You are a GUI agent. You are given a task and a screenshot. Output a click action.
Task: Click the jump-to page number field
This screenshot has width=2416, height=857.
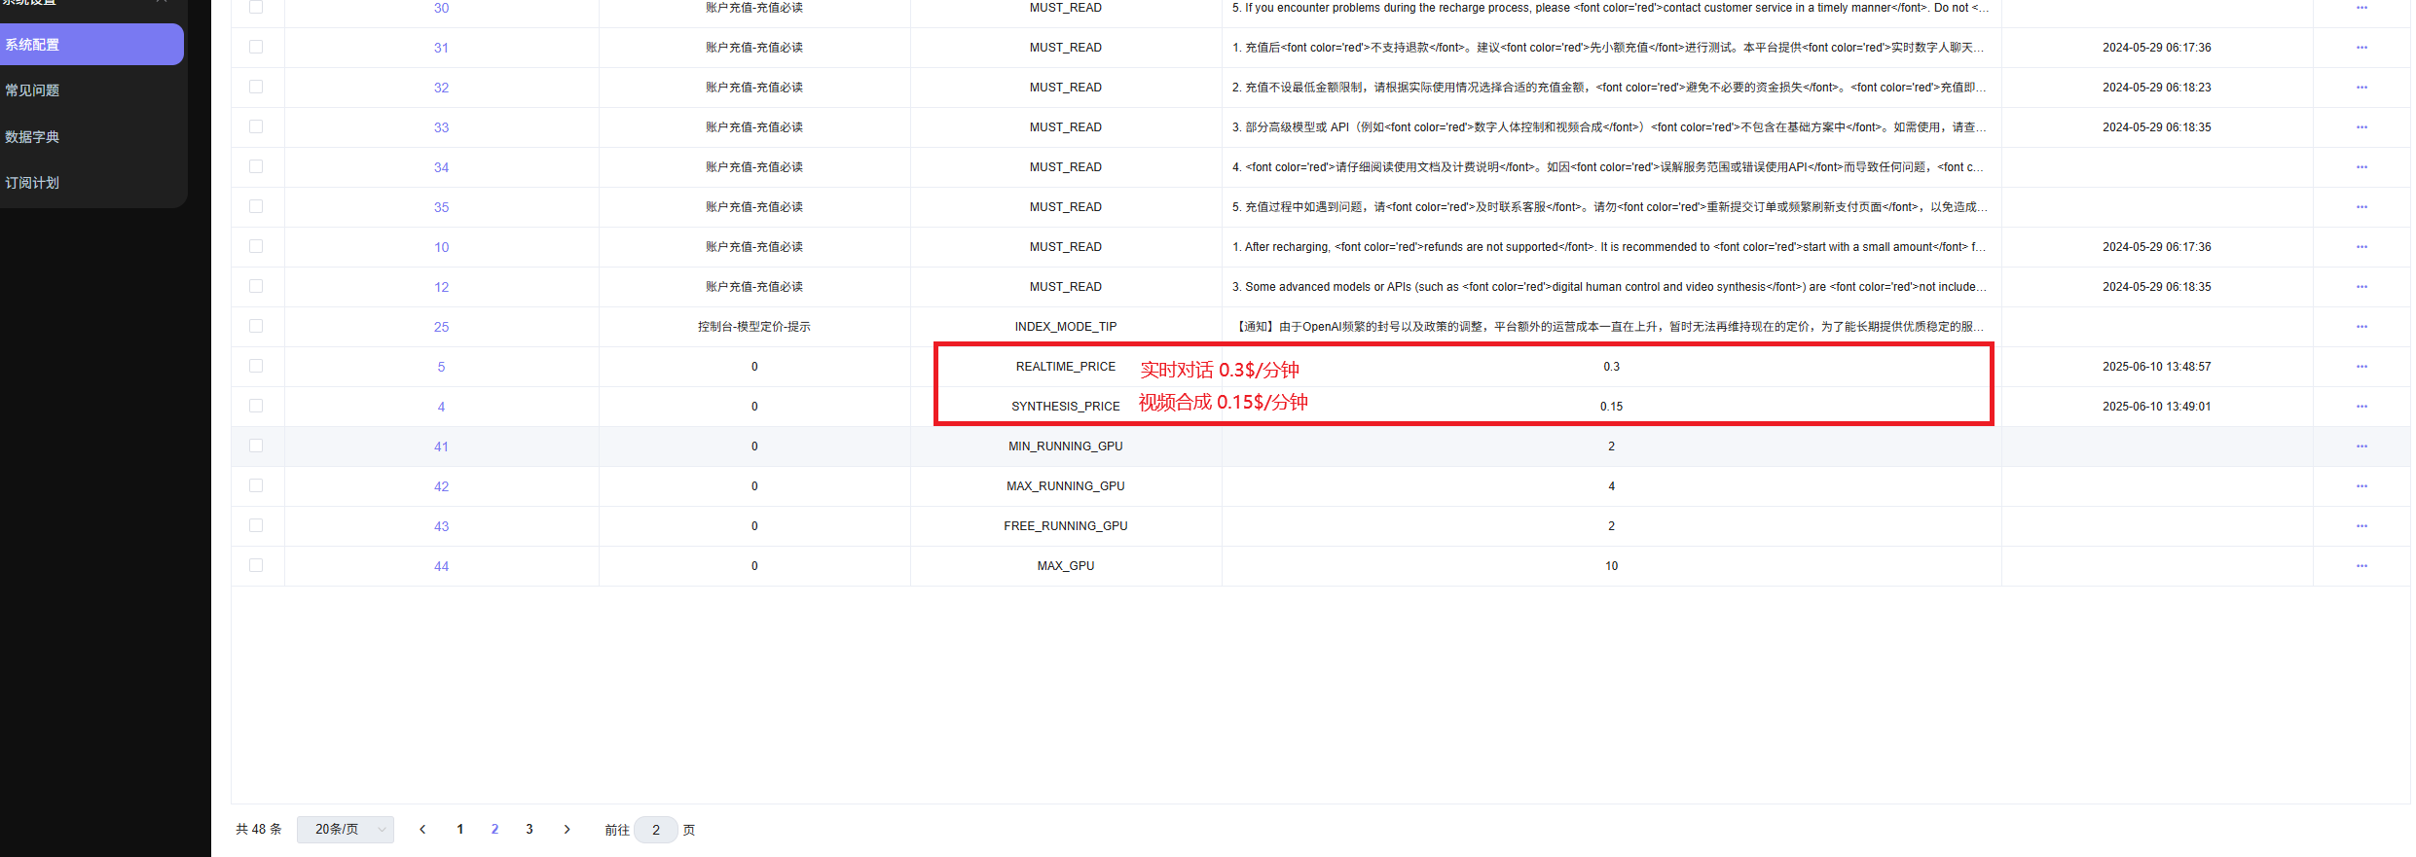click(656, 830)
